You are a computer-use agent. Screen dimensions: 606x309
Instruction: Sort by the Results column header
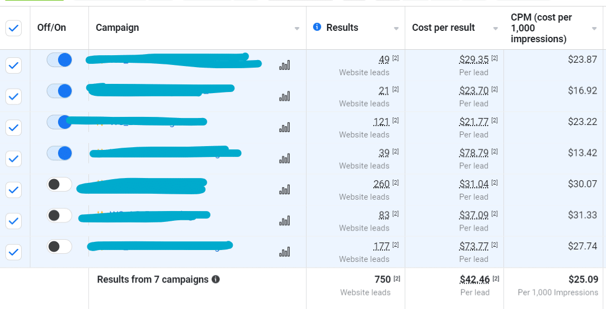click(x=342, y=28)
